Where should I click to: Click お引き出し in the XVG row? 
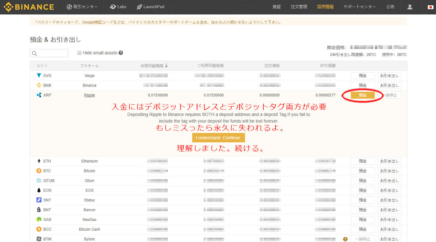pyautogui.click(x=390, y=75)
